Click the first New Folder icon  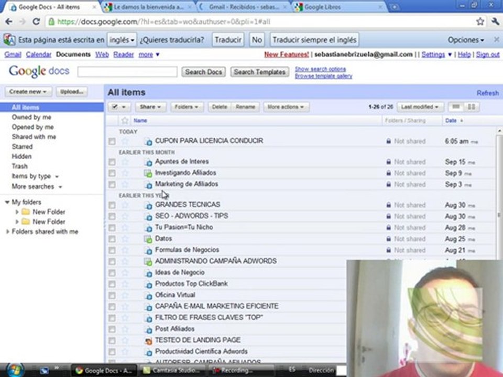point(26,212)
